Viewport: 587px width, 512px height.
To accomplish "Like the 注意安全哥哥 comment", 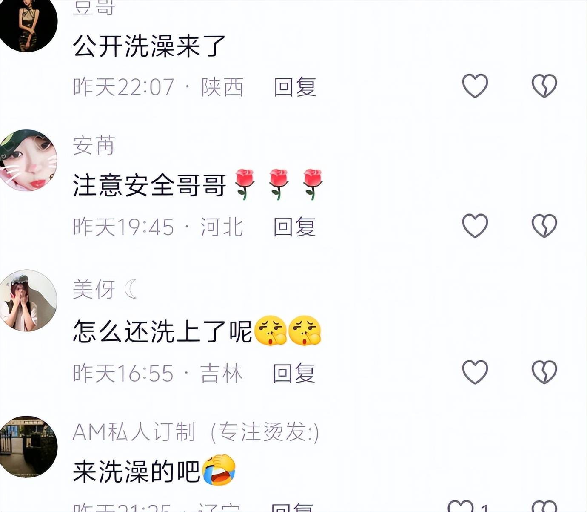I will (x=475, y=225).
